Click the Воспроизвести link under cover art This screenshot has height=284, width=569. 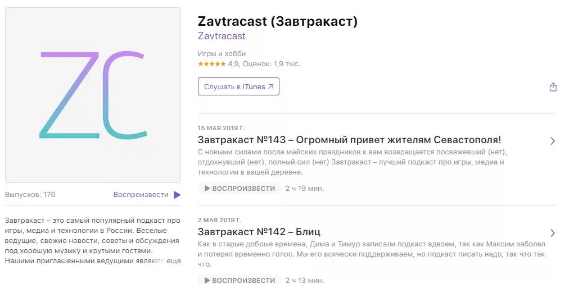tap(141, 195)
